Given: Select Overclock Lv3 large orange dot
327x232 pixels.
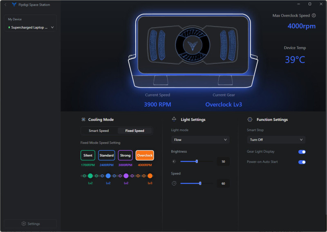Looking at the screenshot, I should [150, 176].
